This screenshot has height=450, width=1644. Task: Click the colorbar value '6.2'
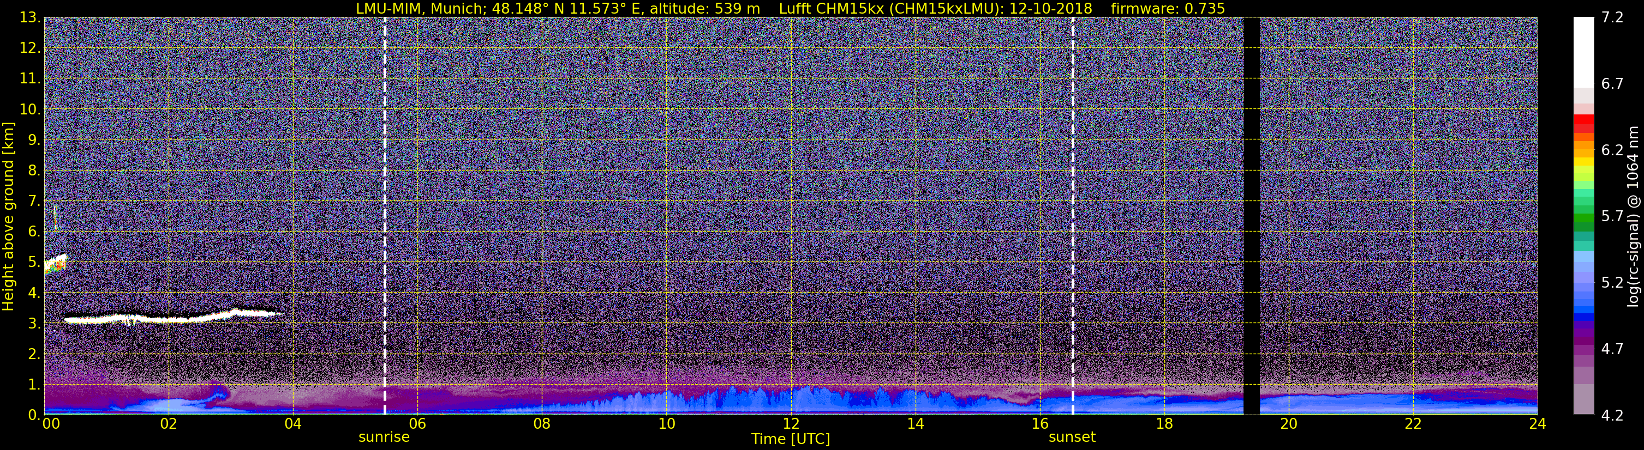click(x=1612, y=150)
